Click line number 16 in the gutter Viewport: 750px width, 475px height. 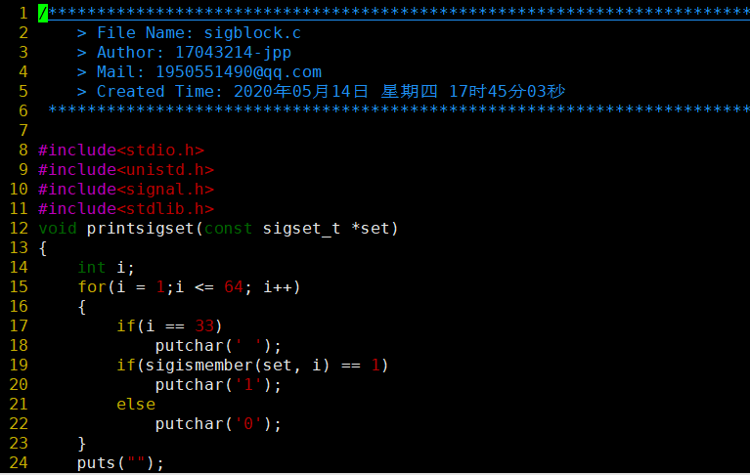(x=19, y=306)
